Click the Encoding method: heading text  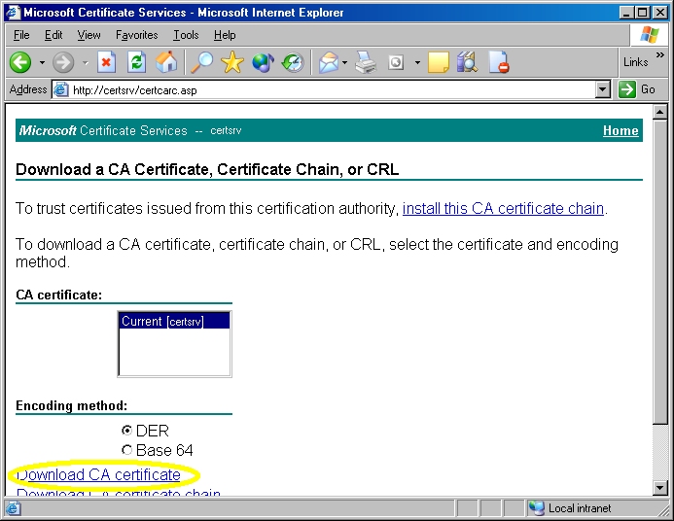71,405
